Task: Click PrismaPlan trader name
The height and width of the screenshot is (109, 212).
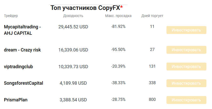Action: 16,100
